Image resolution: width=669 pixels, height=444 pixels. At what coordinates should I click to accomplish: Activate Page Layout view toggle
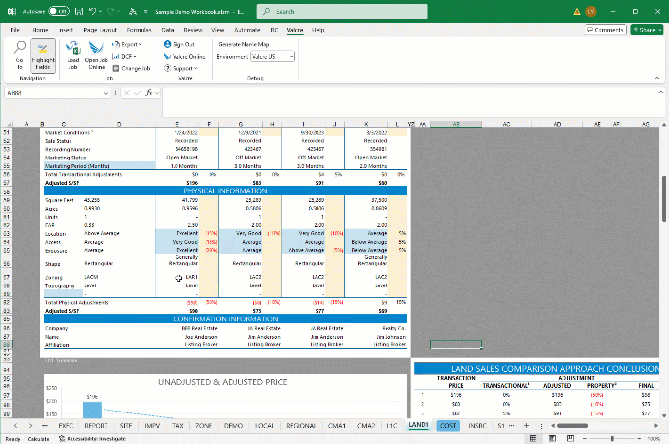pyautogui.click(x=552, y=438)
